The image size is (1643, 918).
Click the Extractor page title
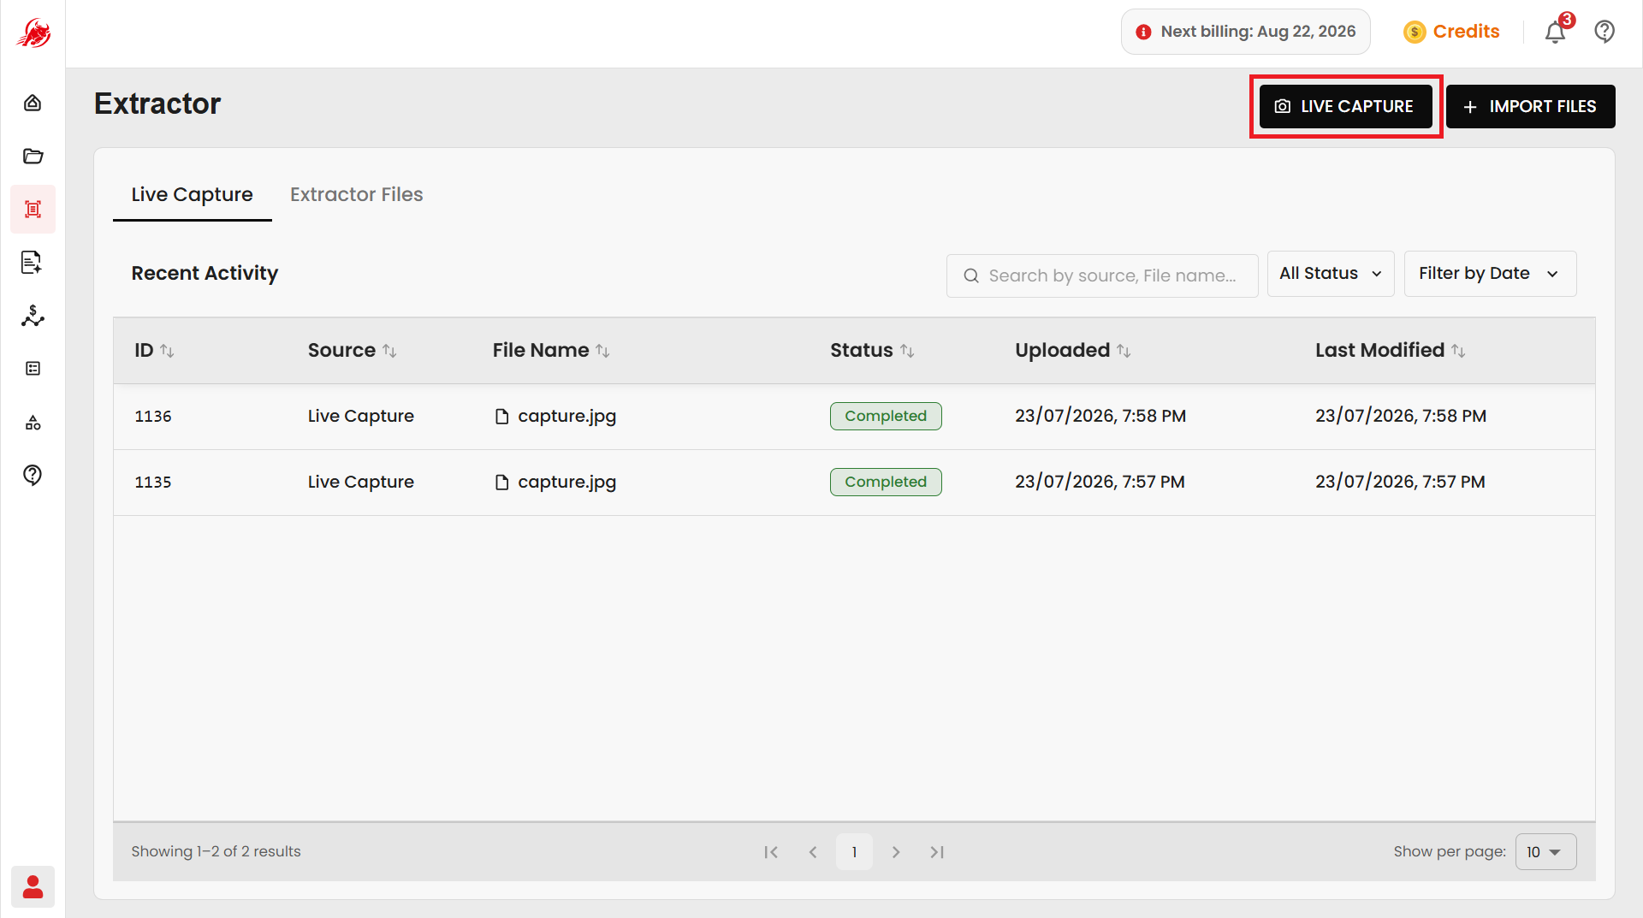coord(157,104)
